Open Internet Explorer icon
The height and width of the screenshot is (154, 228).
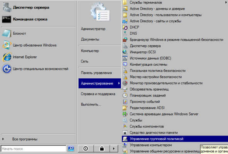7,57
